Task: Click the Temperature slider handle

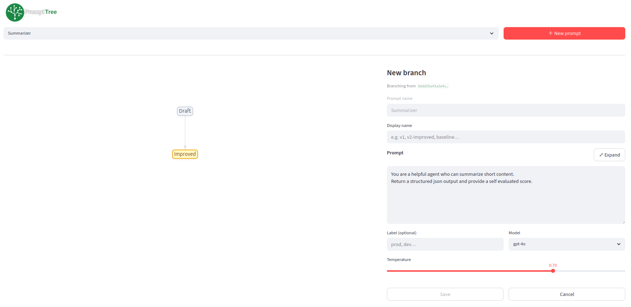Action: coord(553,271)
